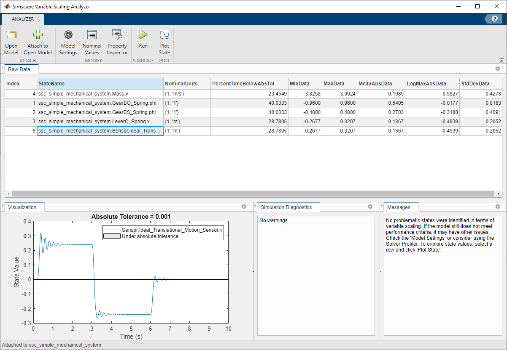Open the Nominal Values tool
507x350 pixels.
point(92,42)
